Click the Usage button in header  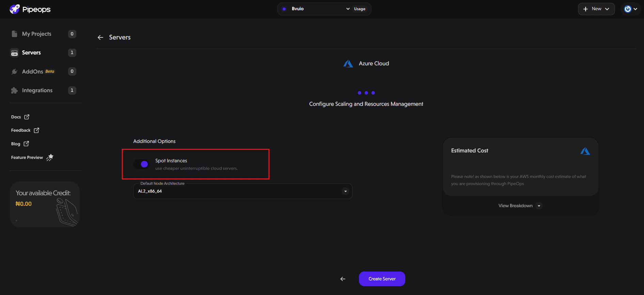(360, 9)
